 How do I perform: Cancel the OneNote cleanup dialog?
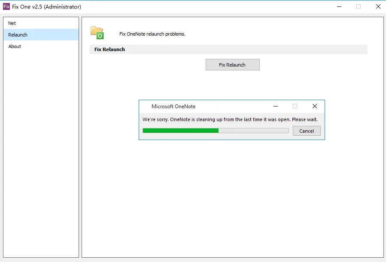307,131
